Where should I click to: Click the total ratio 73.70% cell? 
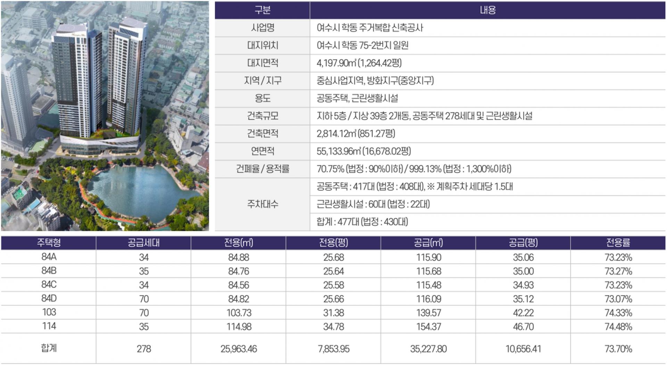618,349
